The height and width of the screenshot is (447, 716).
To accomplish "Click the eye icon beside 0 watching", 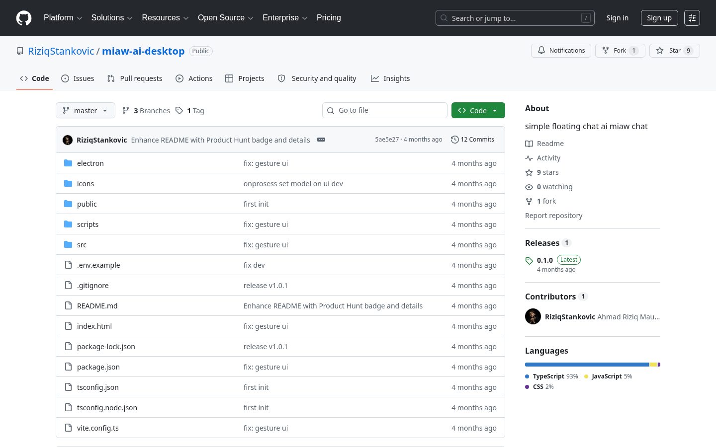I will coord(529,187).
